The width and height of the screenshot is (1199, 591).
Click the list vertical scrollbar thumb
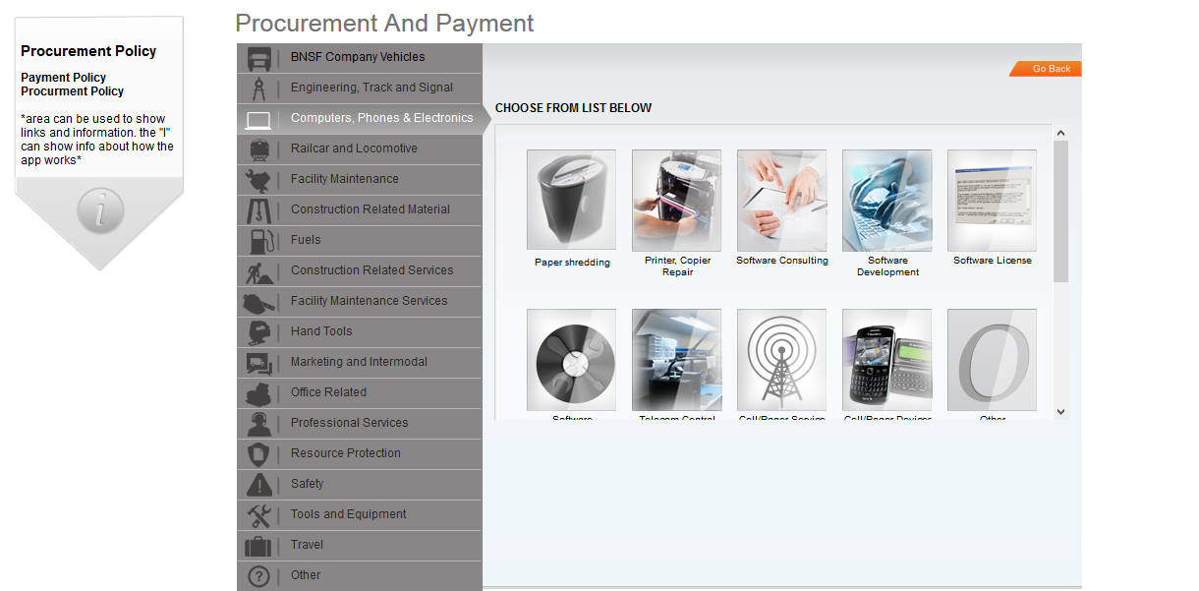click(1060, 211)
